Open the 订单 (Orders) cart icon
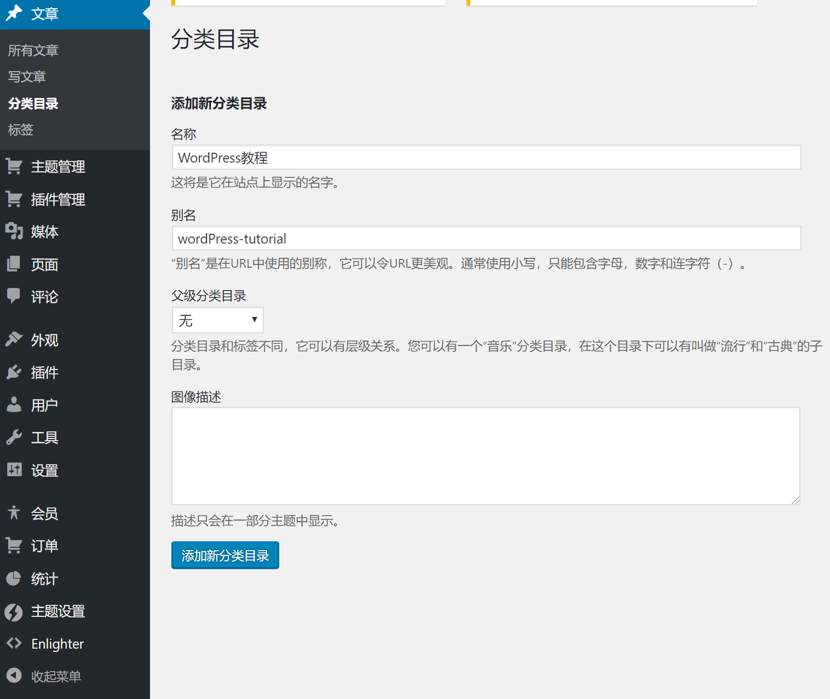 pyautogui.click(x=14, y=545)
